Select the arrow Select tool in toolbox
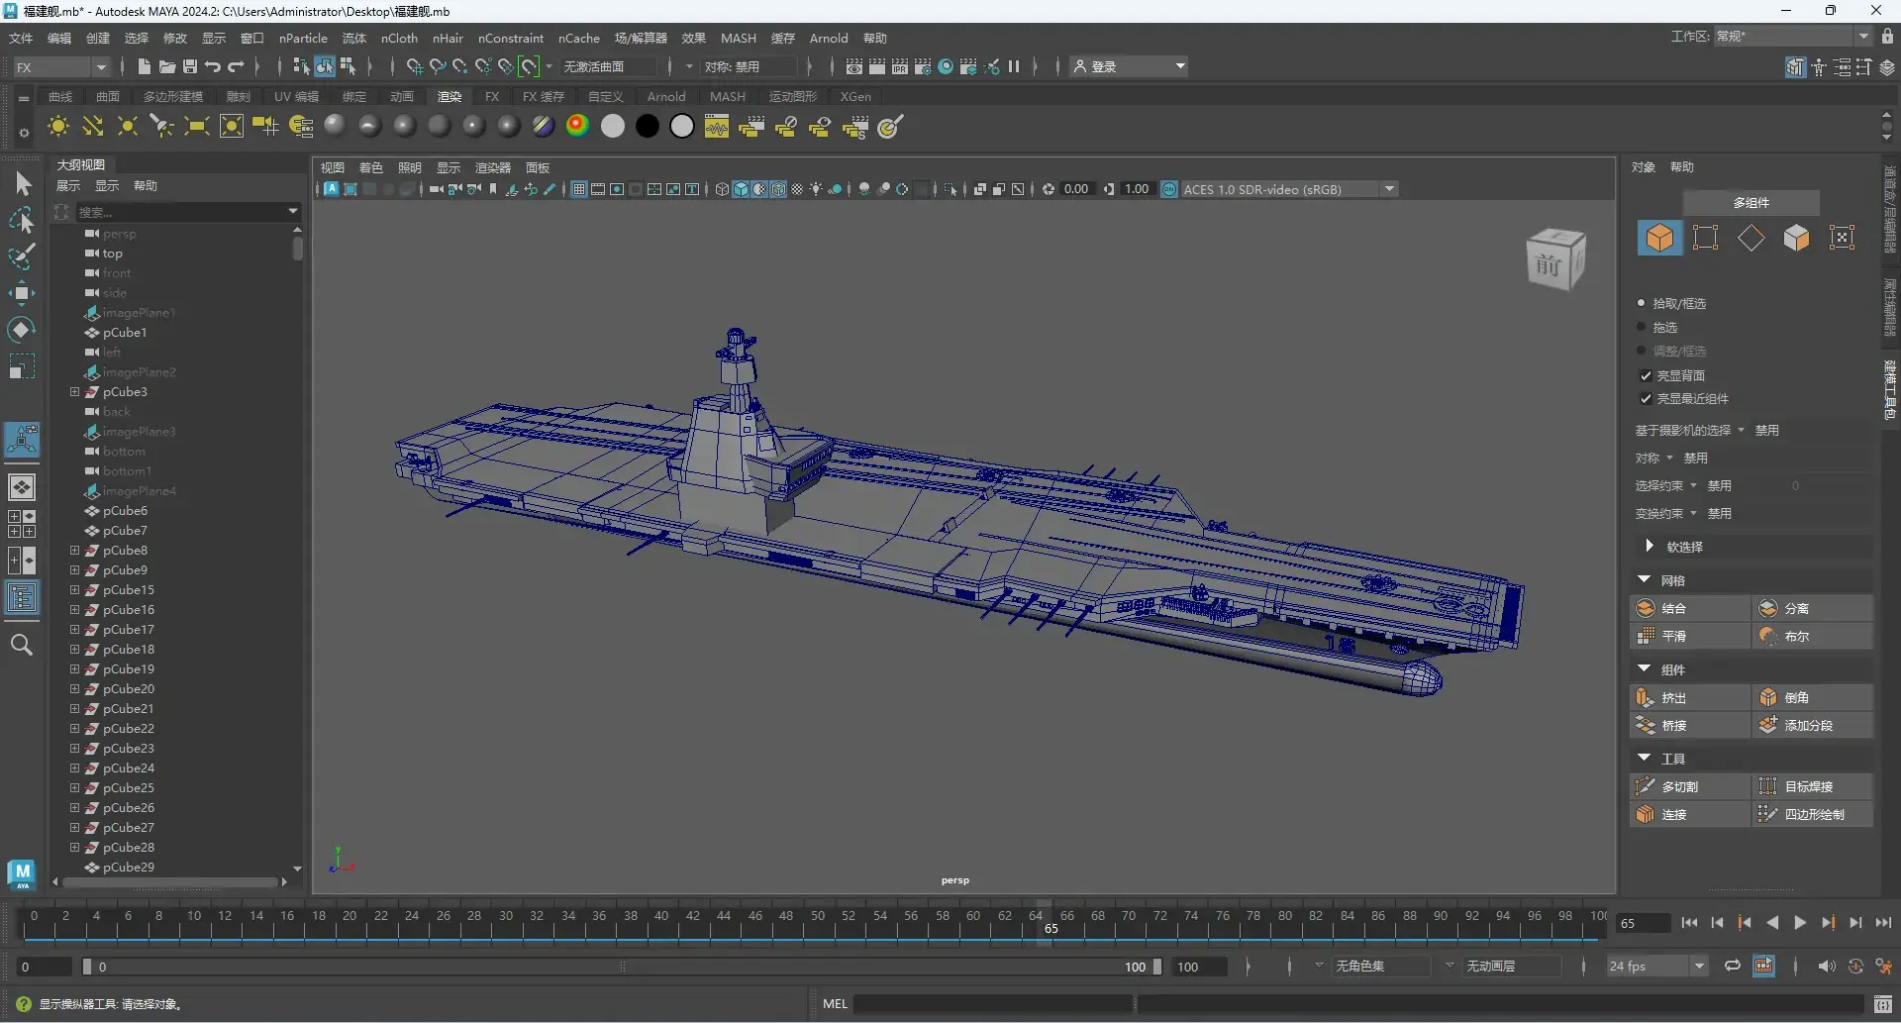The image size is (1901, 1023). coord(23,184)
